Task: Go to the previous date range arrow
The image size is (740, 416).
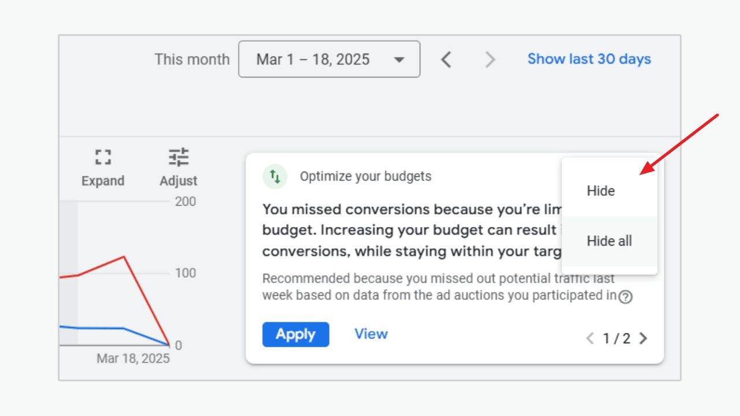Action: (x=446, y=59)
